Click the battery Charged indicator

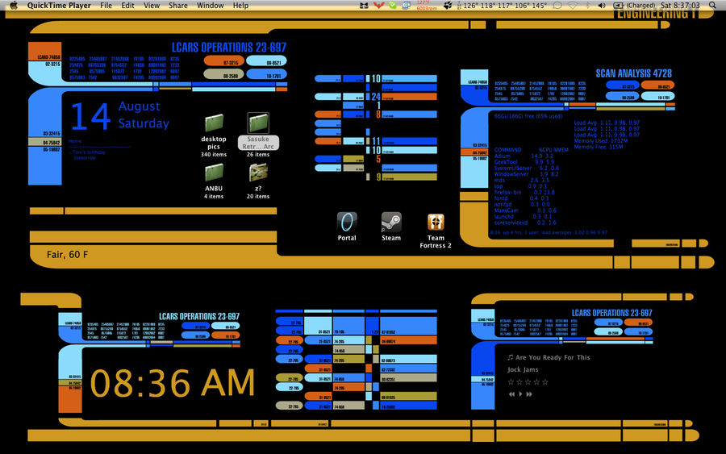(634, 6)
